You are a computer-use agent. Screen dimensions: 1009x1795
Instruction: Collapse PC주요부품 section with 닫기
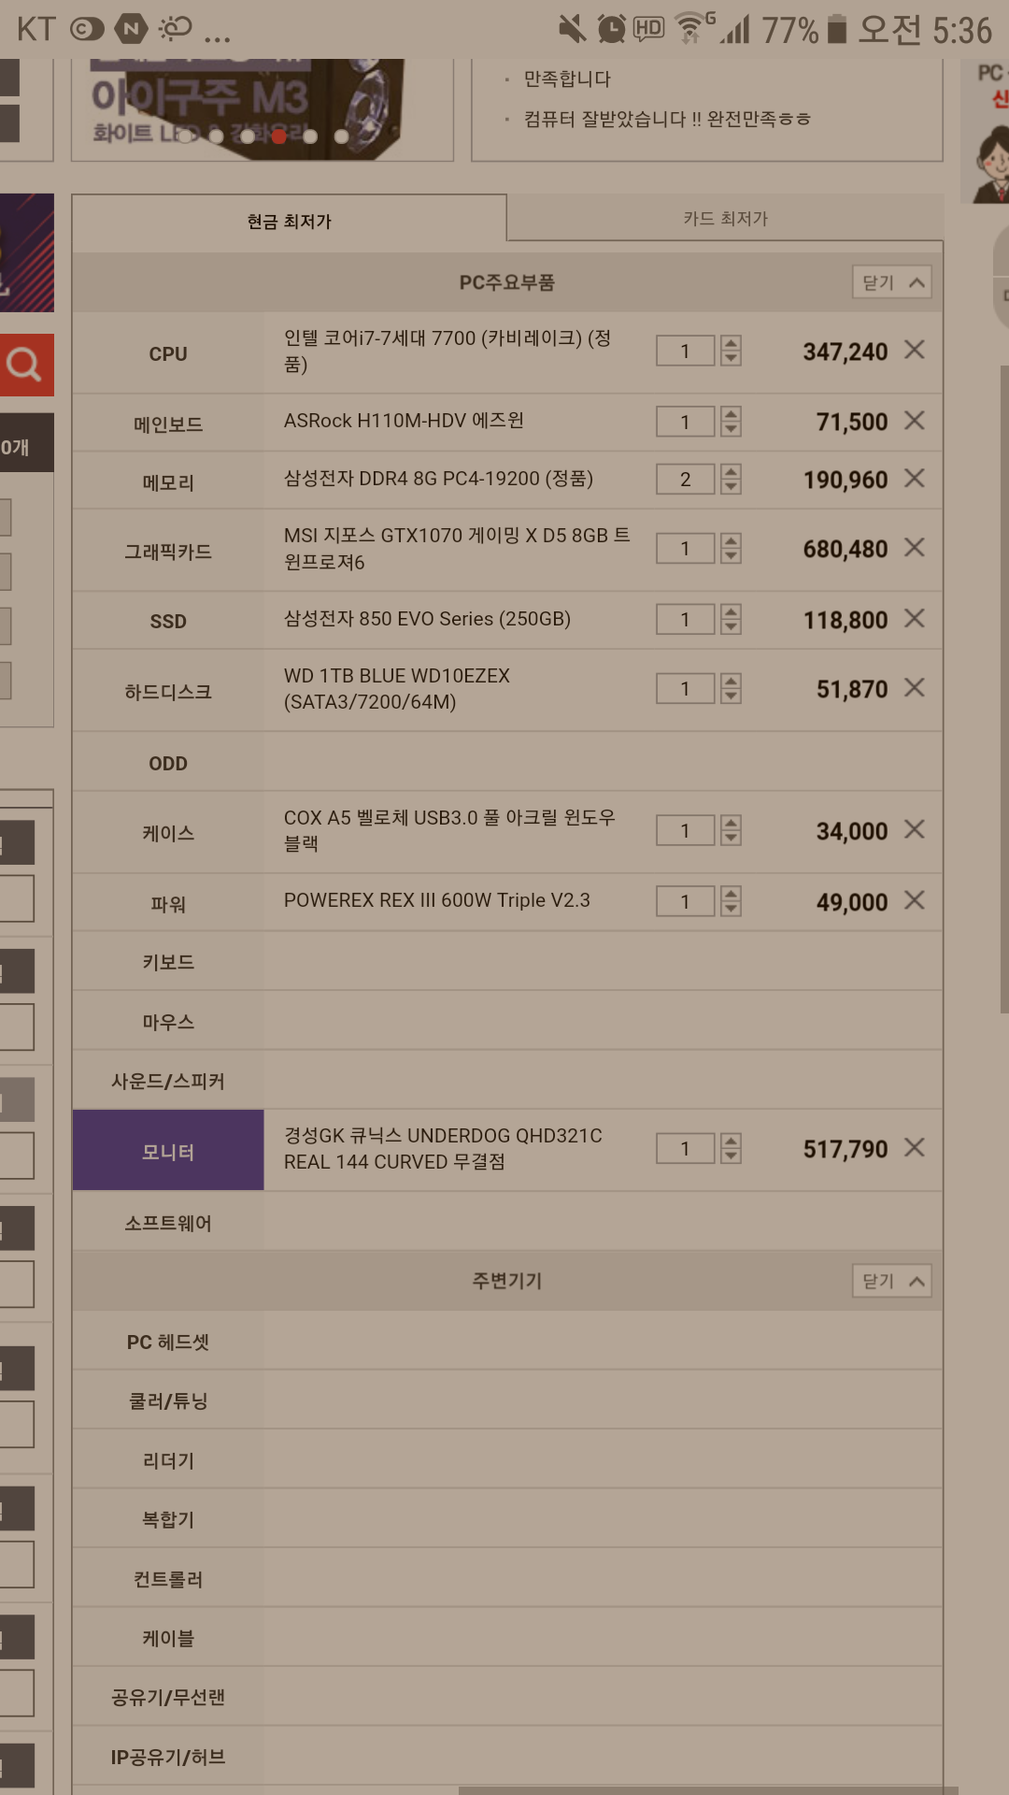[892, 282]
